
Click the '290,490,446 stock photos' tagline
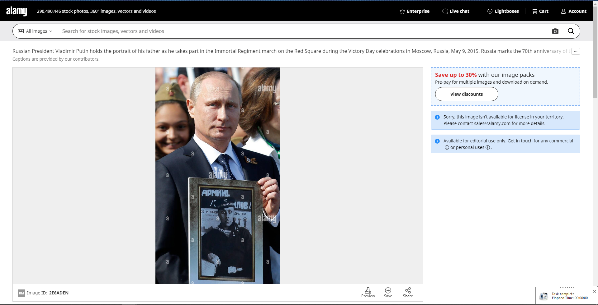pyautogui.click(x=97, y=11)
